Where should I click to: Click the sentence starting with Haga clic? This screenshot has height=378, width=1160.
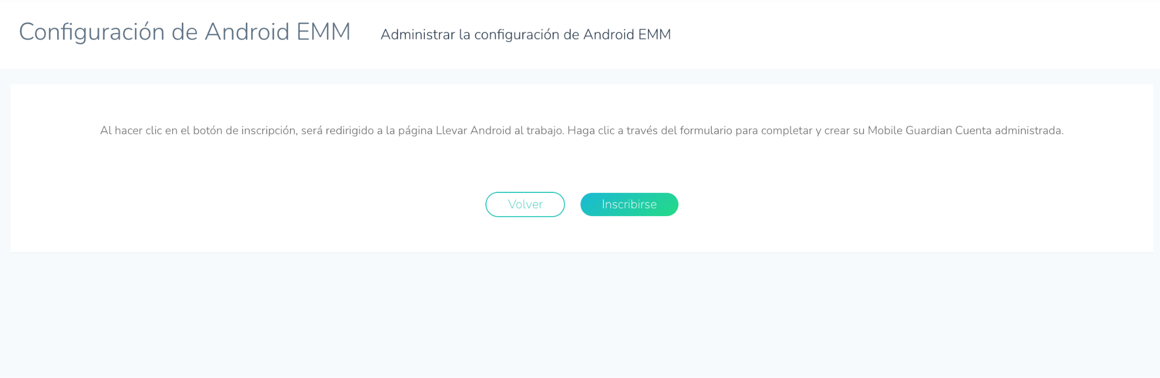pyautogui.click(x=816, y=131)
